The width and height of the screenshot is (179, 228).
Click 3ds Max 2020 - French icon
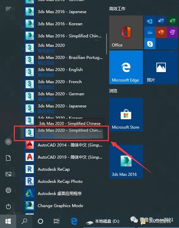[x=30, y=84]
